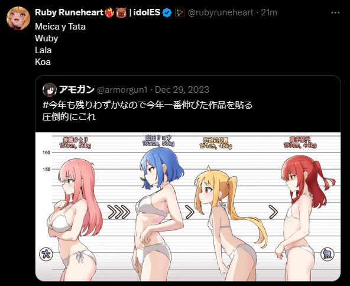Click the blue verified checkmark badge
350x286 pixels.
point(167,12)
